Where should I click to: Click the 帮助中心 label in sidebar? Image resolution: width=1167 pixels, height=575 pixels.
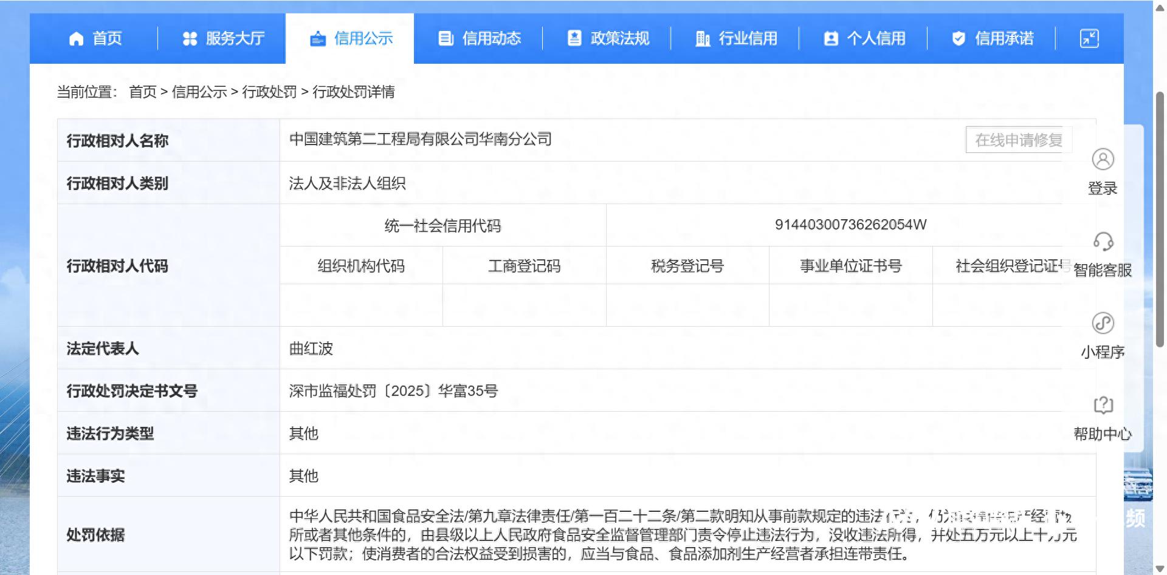pyautogui.click(x=1103, y=434)
